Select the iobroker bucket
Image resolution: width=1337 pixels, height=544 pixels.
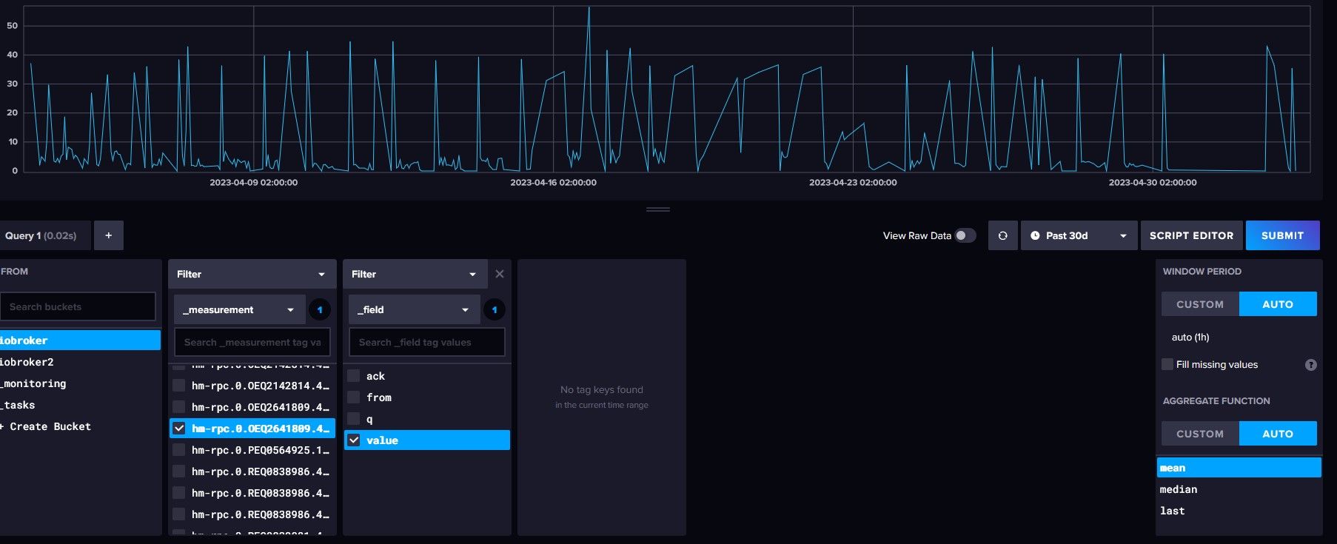[80, 340]
